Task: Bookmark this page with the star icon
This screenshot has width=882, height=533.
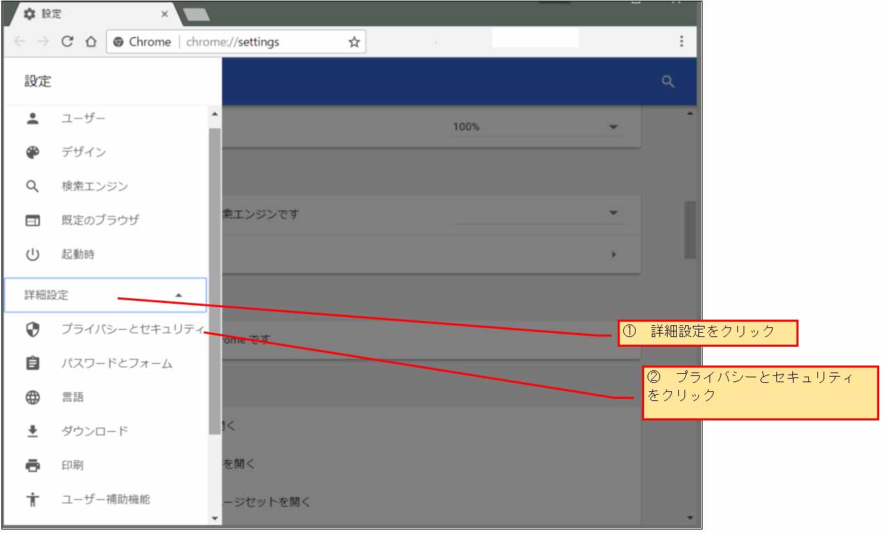Action: coord(354,42)
